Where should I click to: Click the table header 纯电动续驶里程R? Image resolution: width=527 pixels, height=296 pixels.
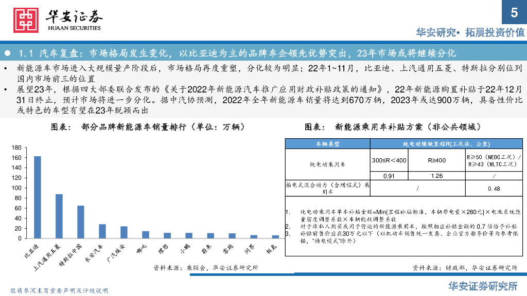tap(446, 144)
